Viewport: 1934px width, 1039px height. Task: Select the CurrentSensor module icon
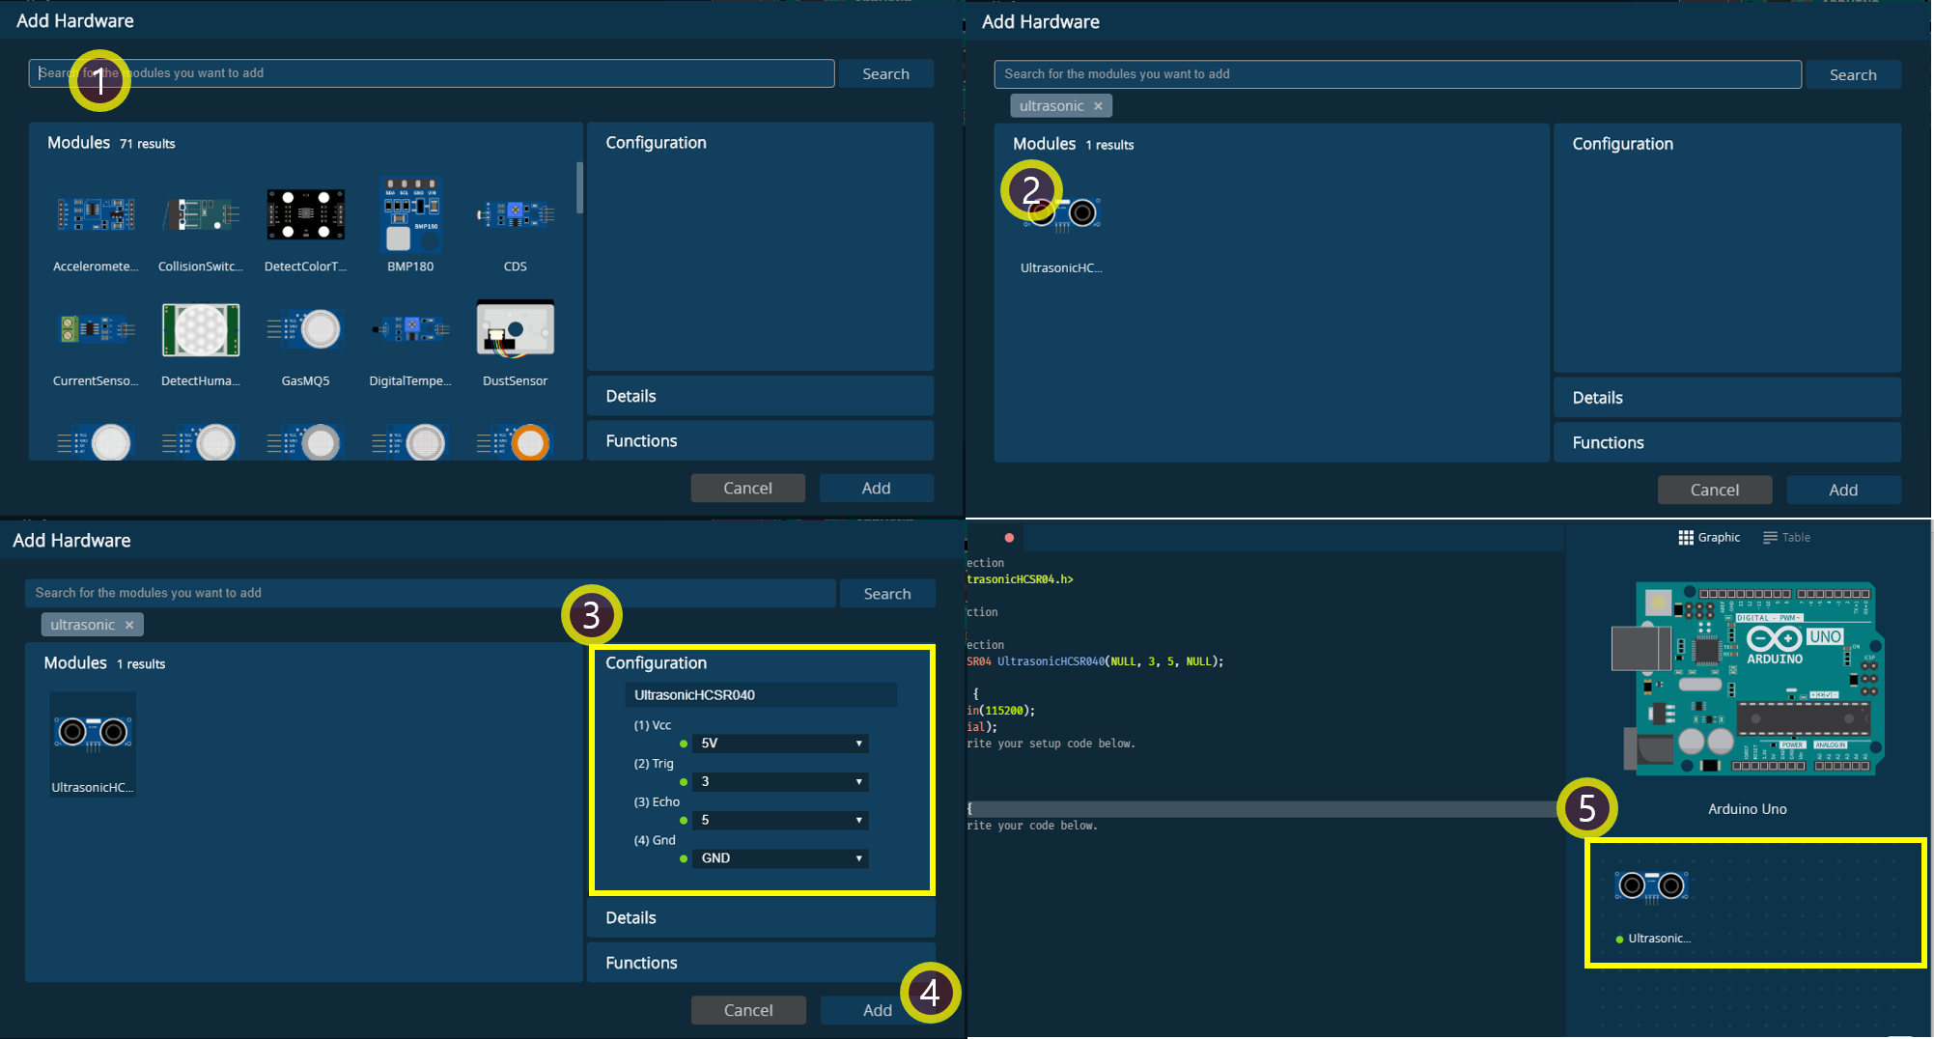coord(96,330)
